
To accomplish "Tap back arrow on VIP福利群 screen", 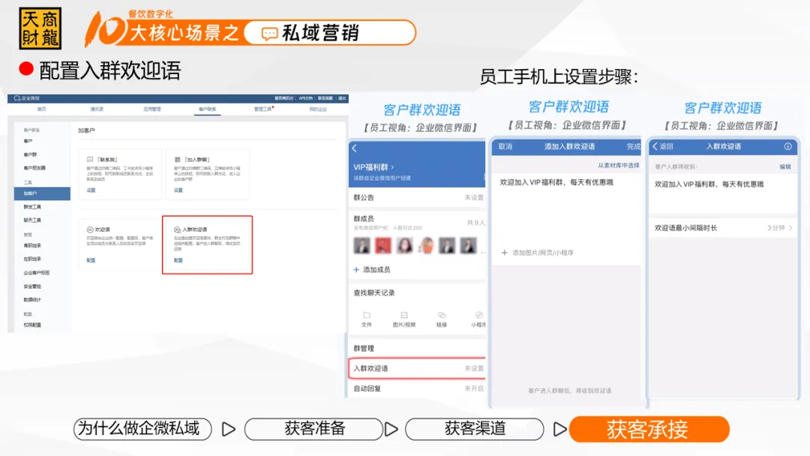I will click(354, 148).
